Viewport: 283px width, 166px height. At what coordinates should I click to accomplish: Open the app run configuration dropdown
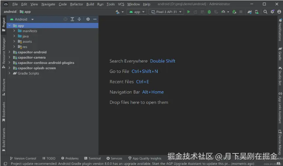137,12
